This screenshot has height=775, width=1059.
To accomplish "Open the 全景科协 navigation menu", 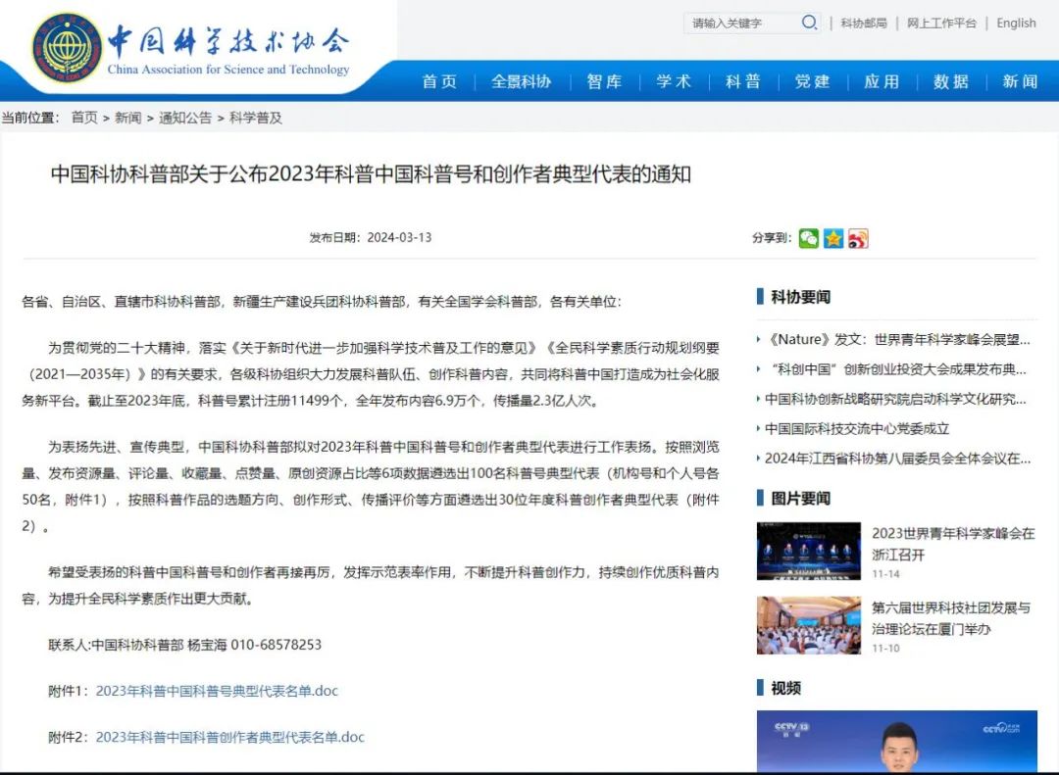I will point(522,81).
